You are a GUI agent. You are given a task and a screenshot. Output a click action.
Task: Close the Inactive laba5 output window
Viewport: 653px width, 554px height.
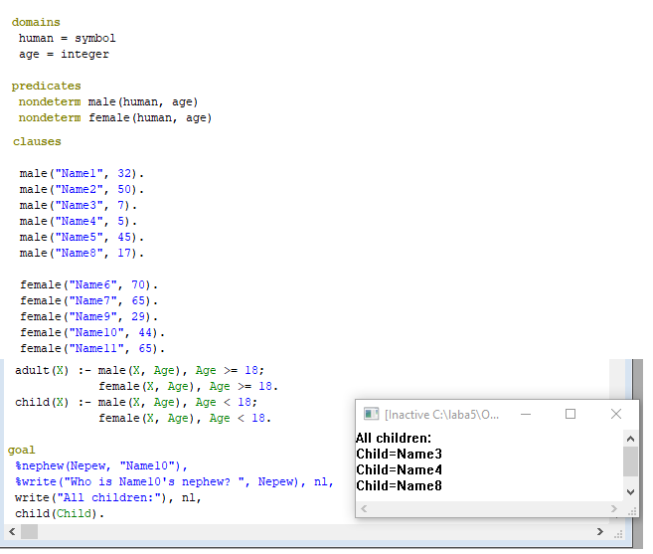point(616,414)
